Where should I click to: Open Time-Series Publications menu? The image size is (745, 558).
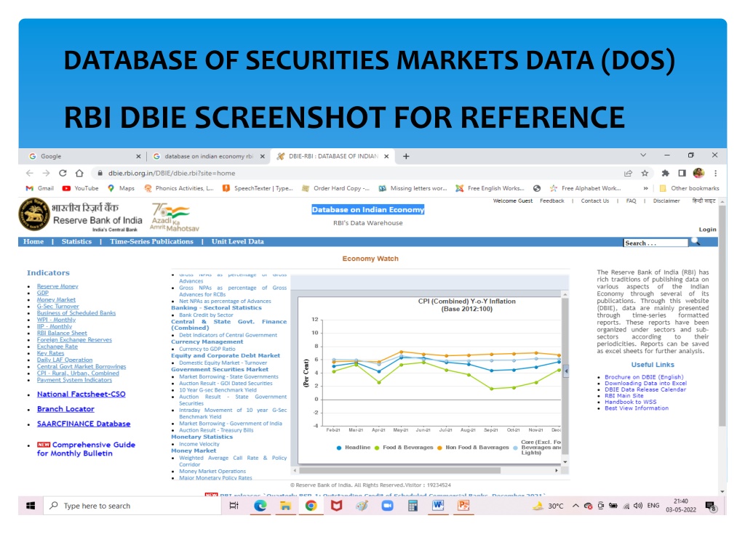click(x=151, y=241)
